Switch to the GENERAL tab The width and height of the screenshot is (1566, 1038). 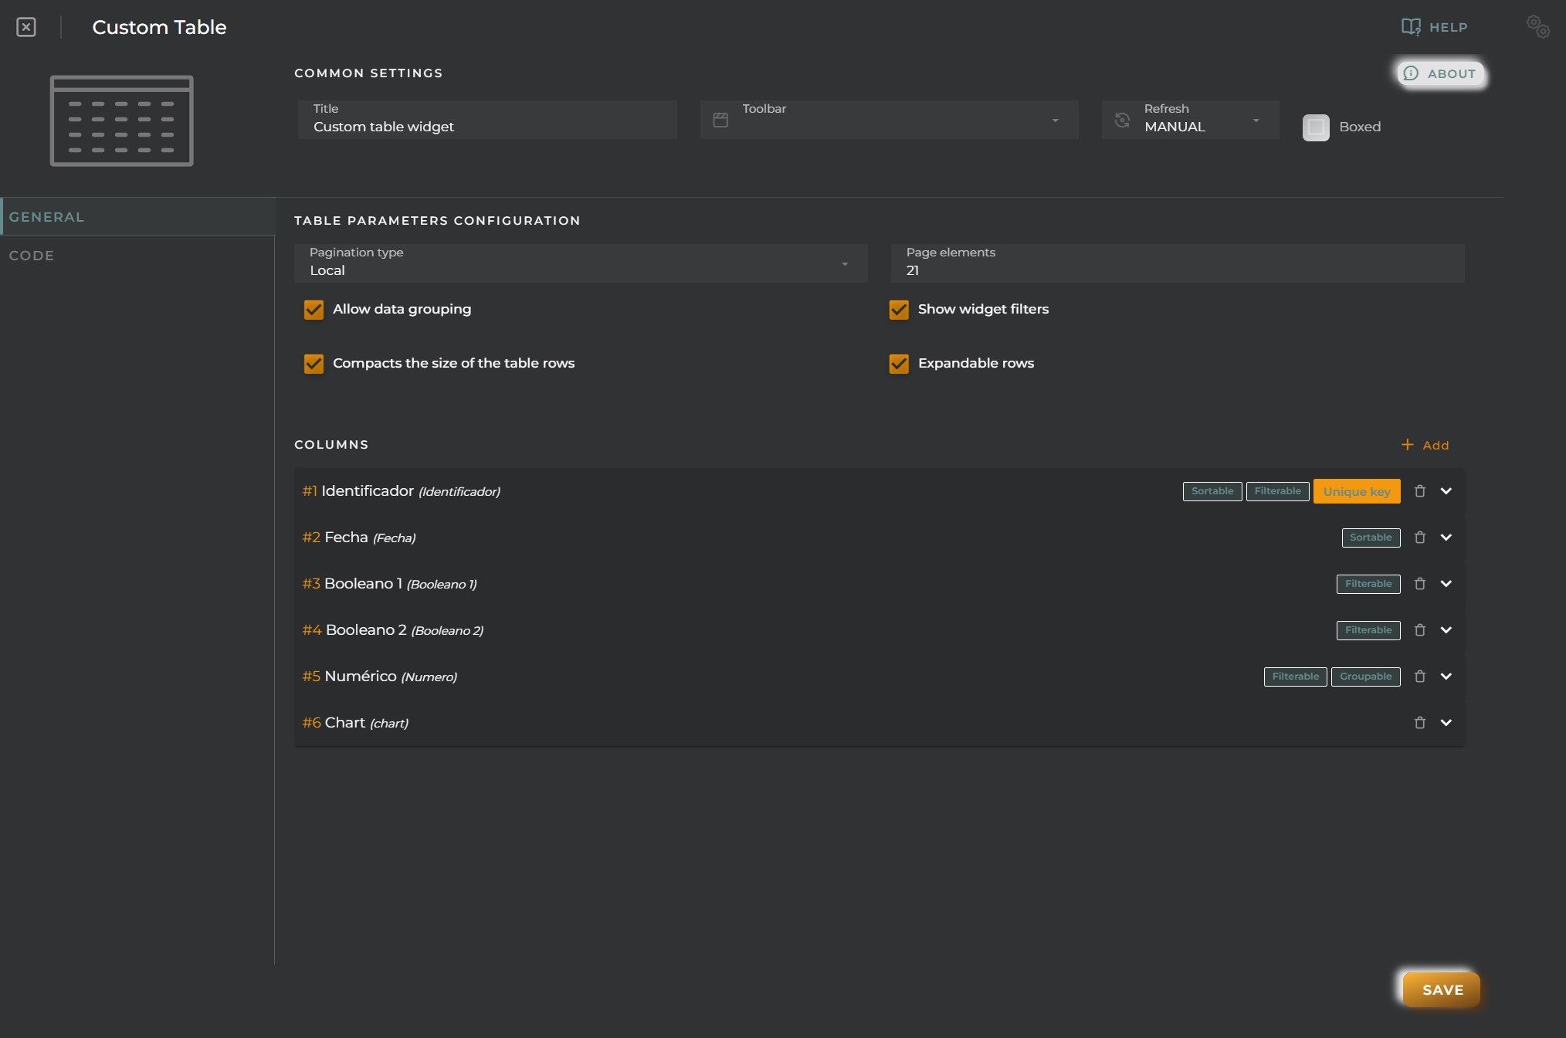48,216
